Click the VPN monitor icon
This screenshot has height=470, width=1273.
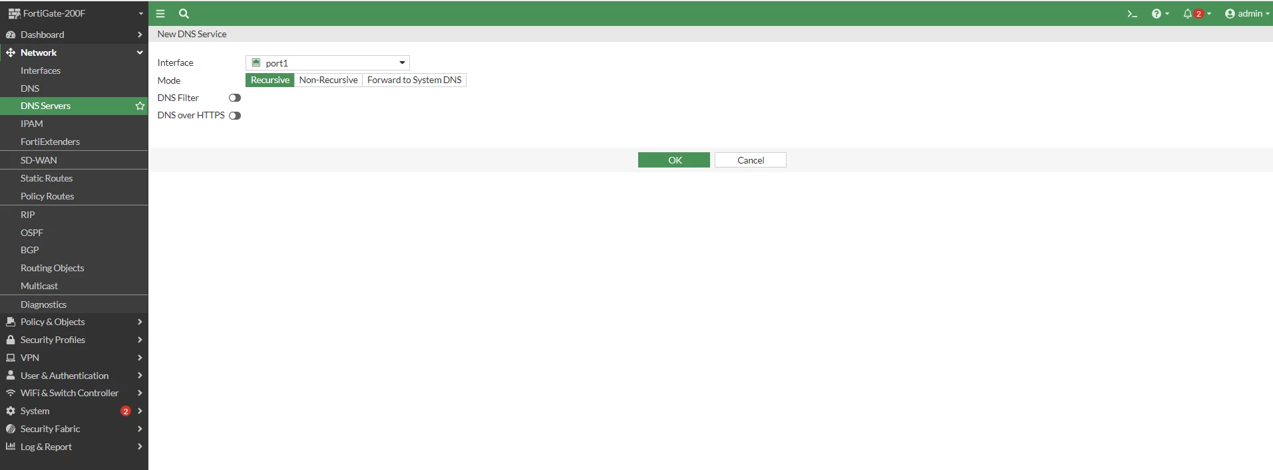[11, 358]
